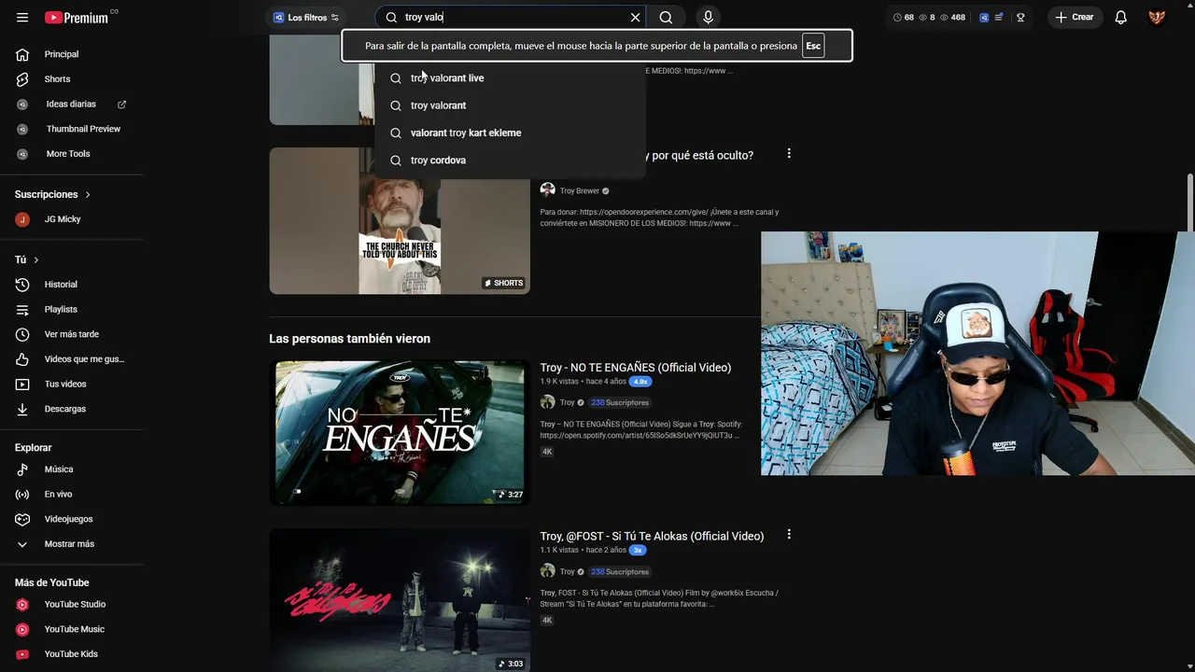Open the vidIQ blue logo icon in the top bar
This screenshot has width=1195, height=672.
[984, 18]
